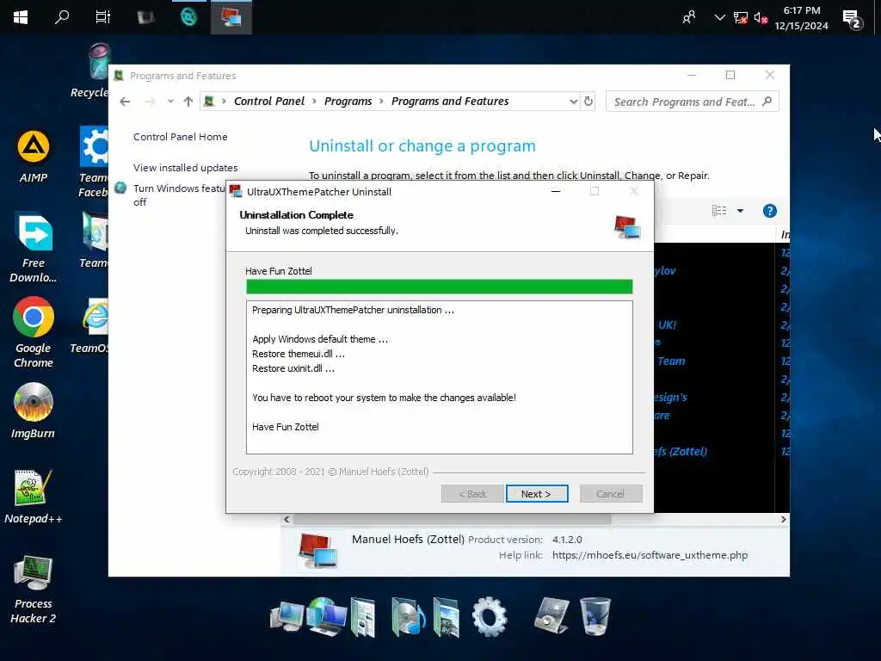Open recent locations dropdown arrow
The width and height of the screenshot is (881, 661).
click(170, 102)
